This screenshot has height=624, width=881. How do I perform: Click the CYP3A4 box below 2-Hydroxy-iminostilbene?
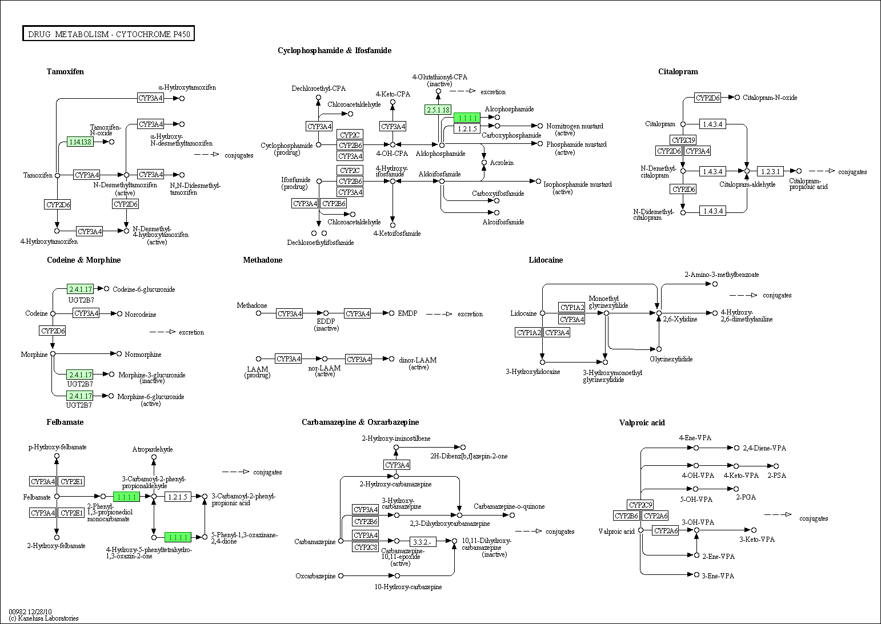point(397,465)
